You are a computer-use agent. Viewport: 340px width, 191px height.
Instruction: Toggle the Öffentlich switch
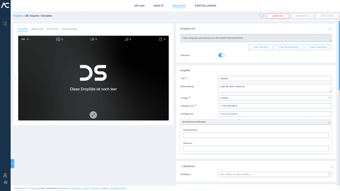pos(221,55)
